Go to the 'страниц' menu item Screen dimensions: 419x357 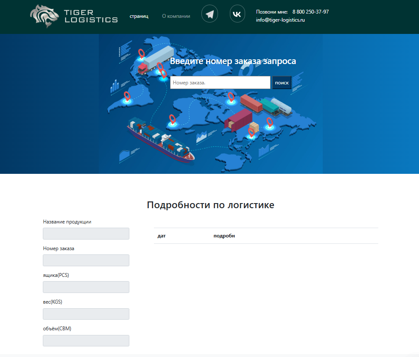pos(139,16)
